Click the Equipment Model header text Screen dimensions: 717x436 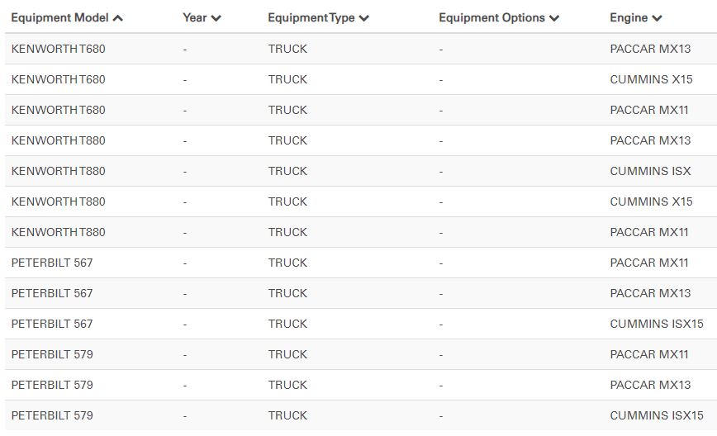pyautogui.click(x=59, y=17)
